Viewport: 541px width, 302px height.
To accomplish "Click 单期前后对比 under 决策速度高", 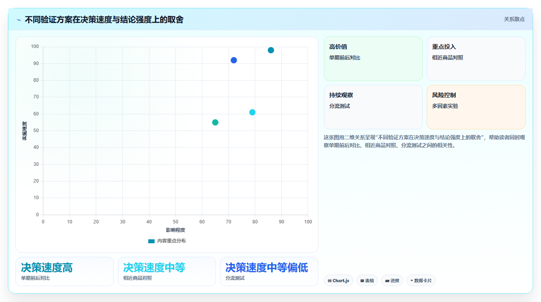I will coord(35,278).
